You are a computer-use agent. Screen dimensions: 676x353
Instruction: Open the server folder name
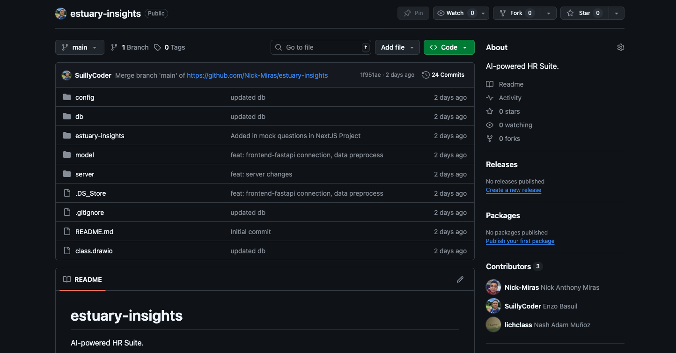coord(85,174)
